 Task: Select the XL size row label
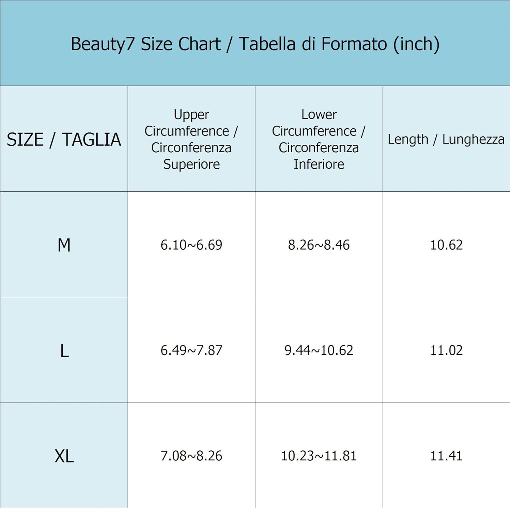pos(64,456)
